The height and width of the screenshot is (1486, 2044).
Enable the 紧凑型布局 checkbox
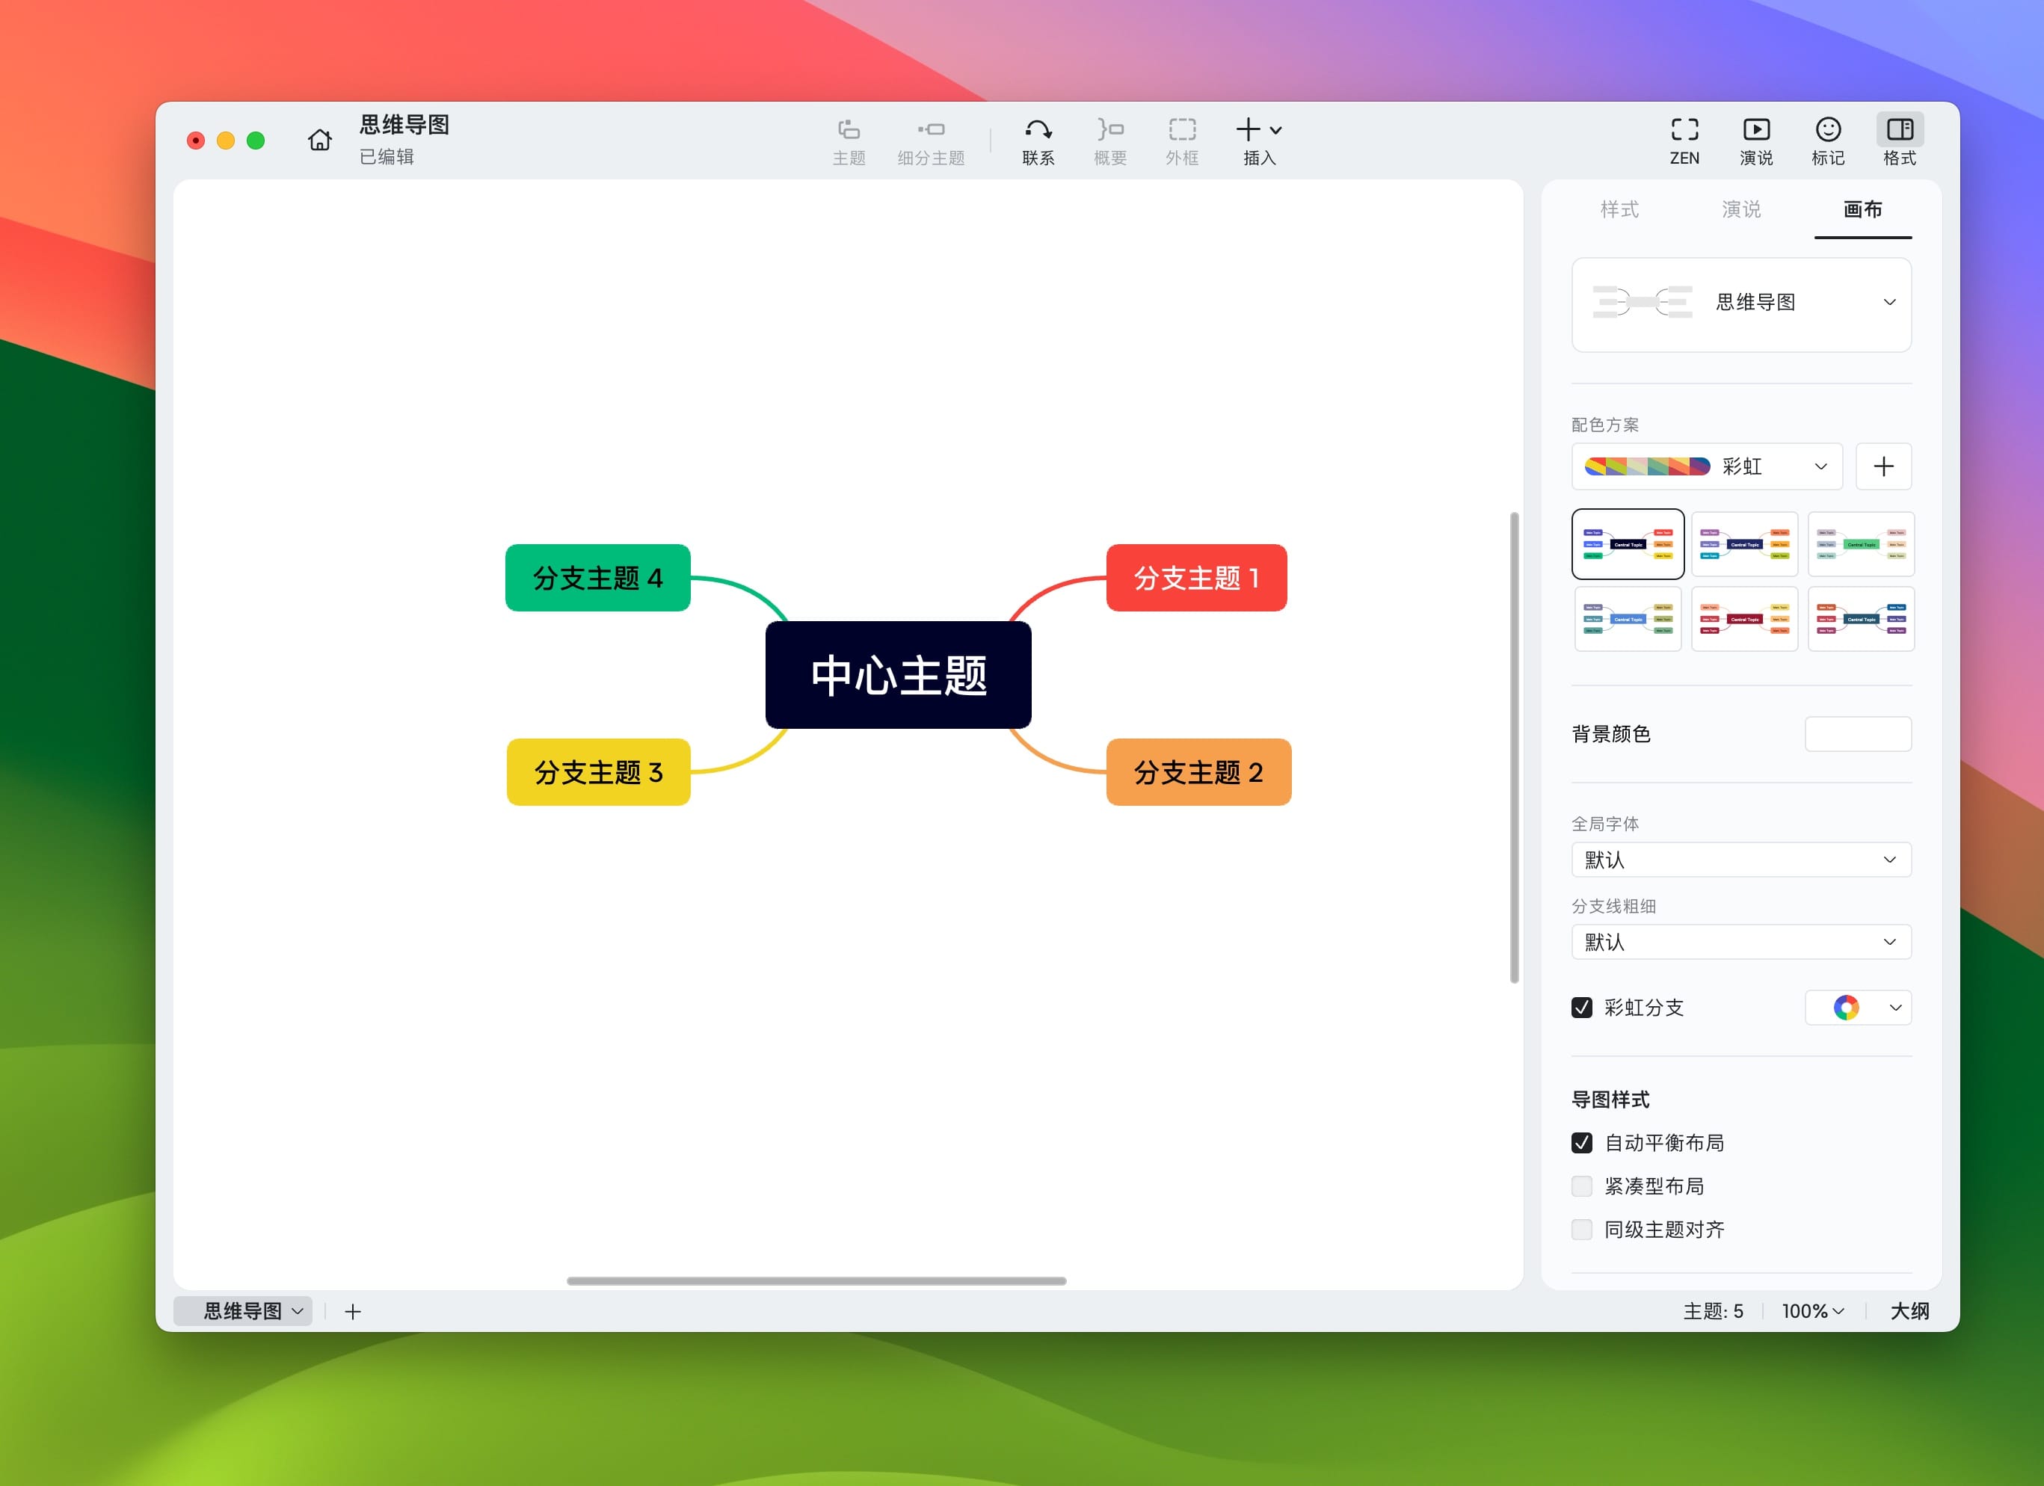point(1582,1186)
